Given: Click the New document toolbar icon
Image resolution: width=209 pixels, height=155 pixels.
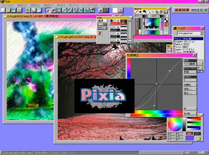Looking at the screenshot, I should coord(3,10).
